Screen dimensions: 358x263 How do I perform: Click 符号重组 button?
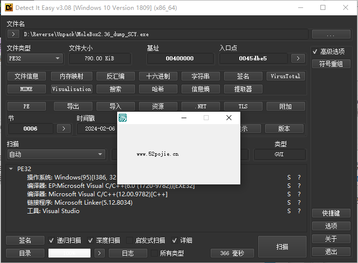click(331, 64)
